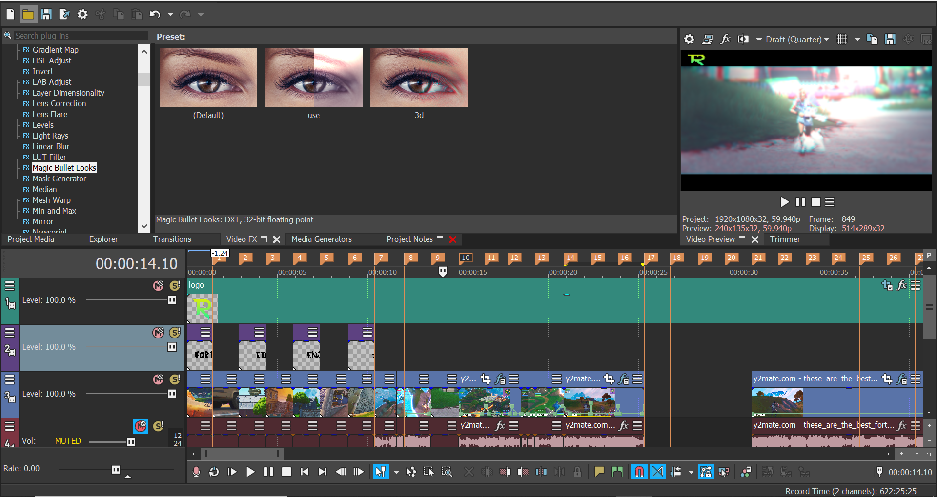Solo track 1 with its S toggle
The height and width of the screenshot is (497, 937).
point(175,285)
